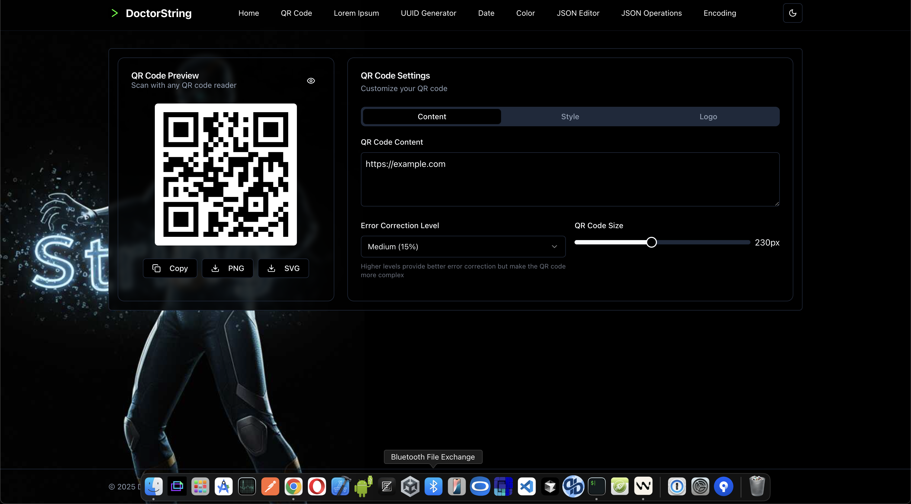The height and width of the screenshot is (504, 911).
Task: Open the Error Correction Level dropdown
Action: 463,246
